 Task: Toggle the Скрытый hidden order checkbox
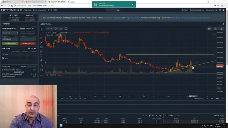point(27,32)
